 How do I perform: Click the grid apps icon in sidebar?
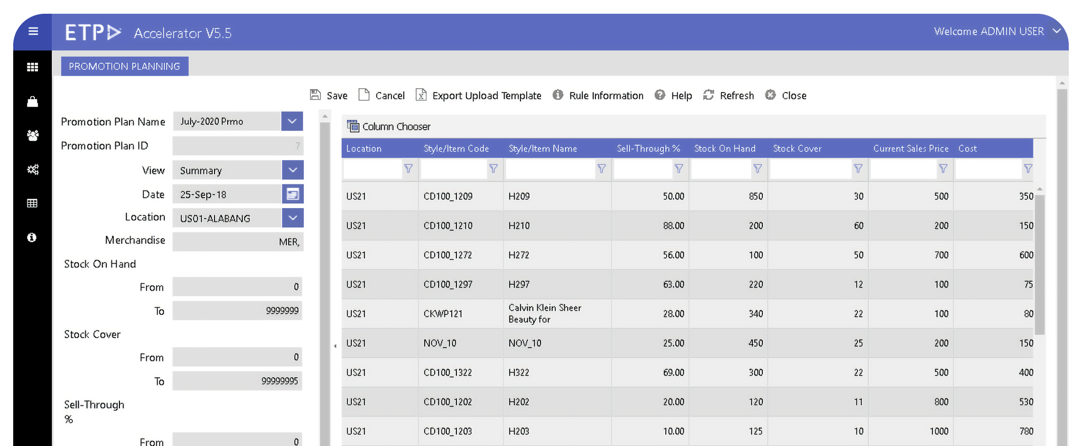point(32,67)
